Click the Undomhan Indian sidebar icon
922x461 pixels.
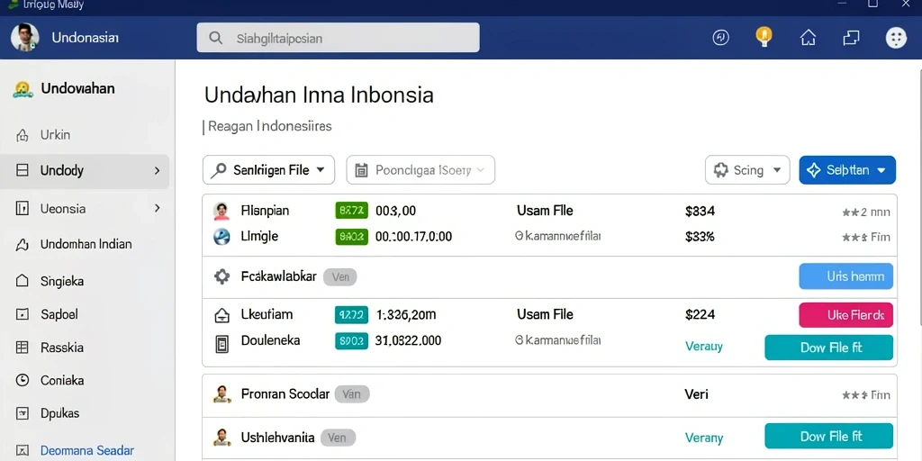click(x=22, y=245)
